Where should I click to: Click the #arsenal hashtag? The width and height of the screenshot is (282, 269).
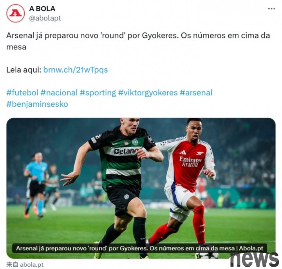click(196, 93)
